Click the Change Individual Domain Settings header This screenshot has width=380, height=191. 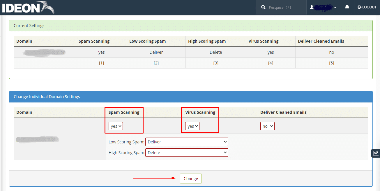coord(47,97)
